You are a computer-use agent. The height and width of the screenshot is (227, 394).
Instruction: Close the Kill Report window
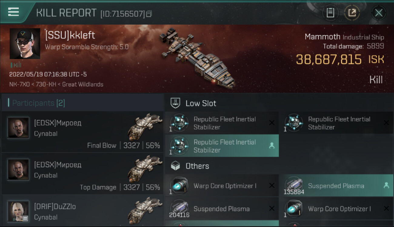tap(379, 13)
